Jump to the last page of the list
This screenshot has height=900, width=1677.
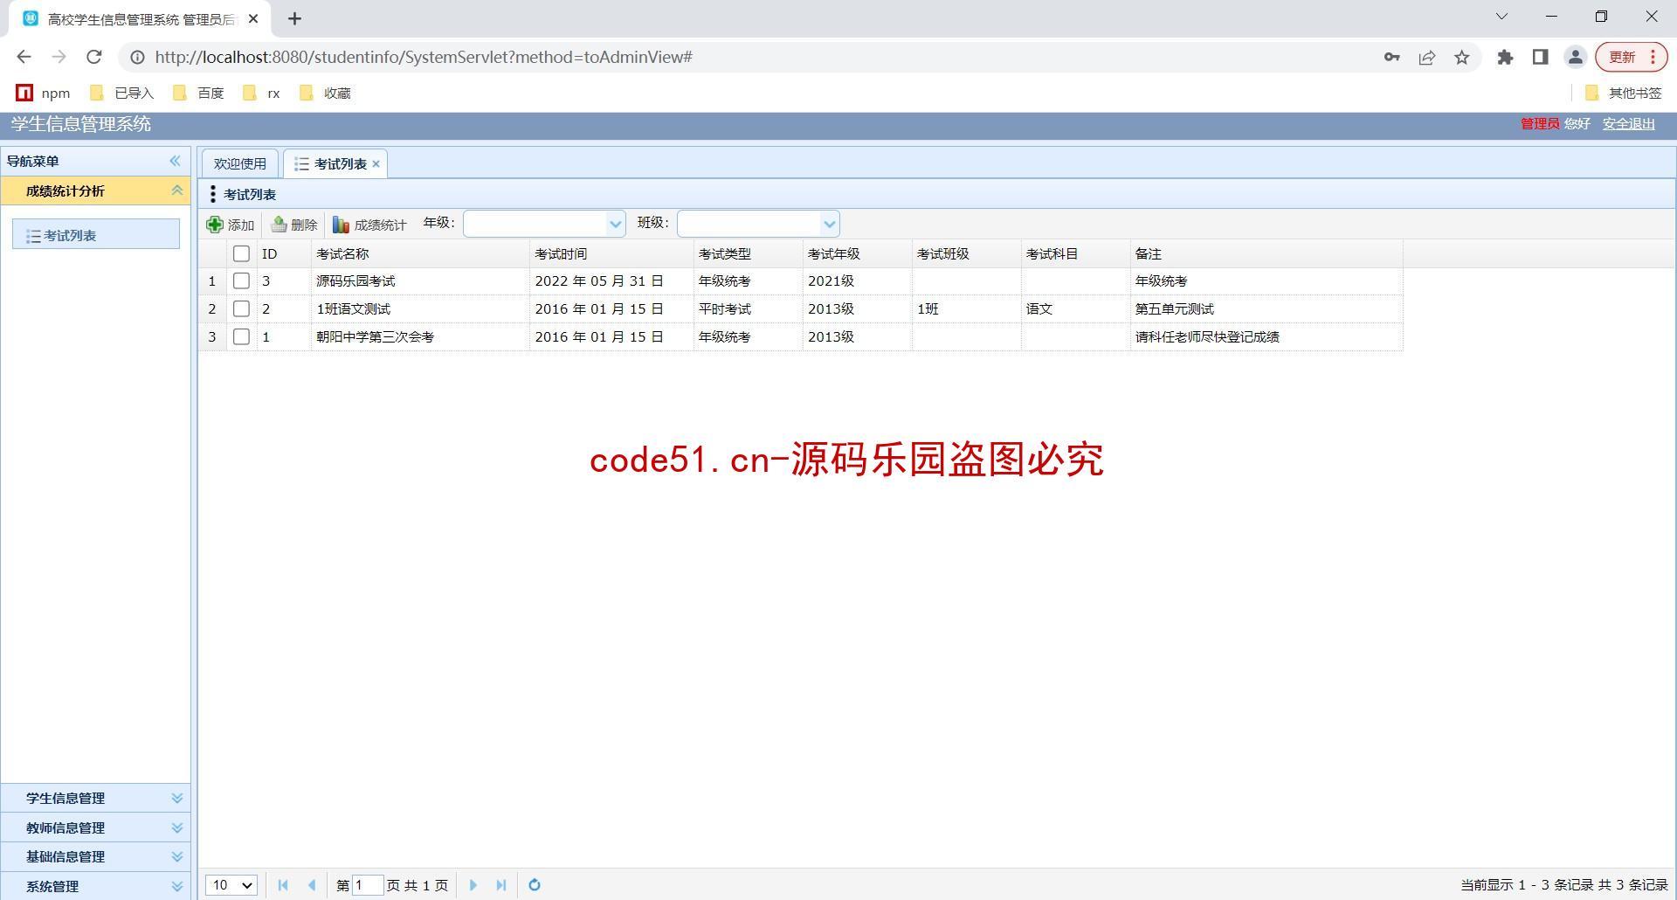click(x=501, y=885)
